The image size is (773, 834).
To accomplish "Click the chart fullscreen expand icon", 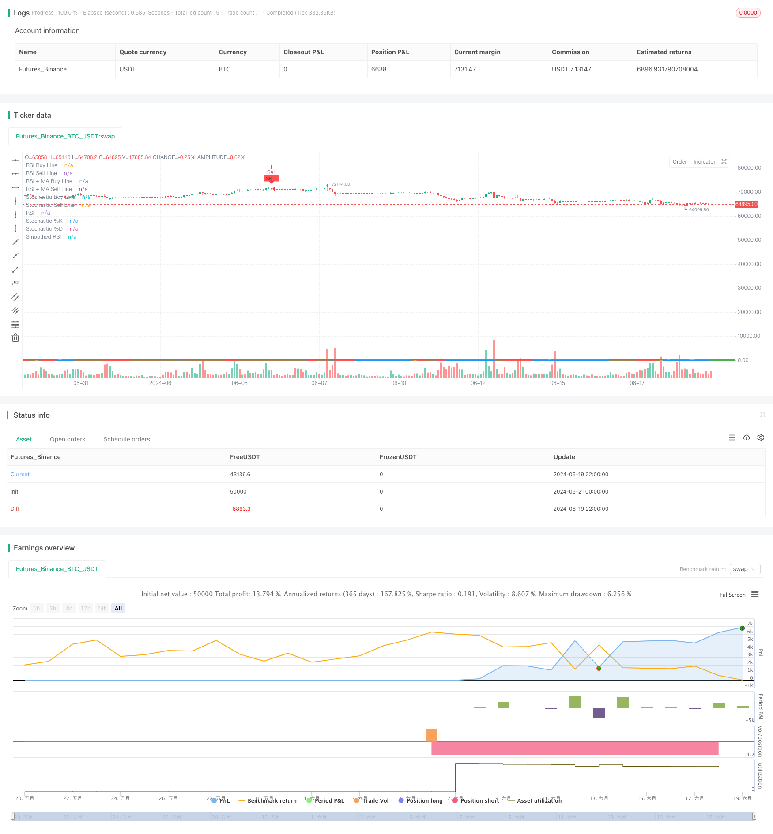I will coord(724,162).
